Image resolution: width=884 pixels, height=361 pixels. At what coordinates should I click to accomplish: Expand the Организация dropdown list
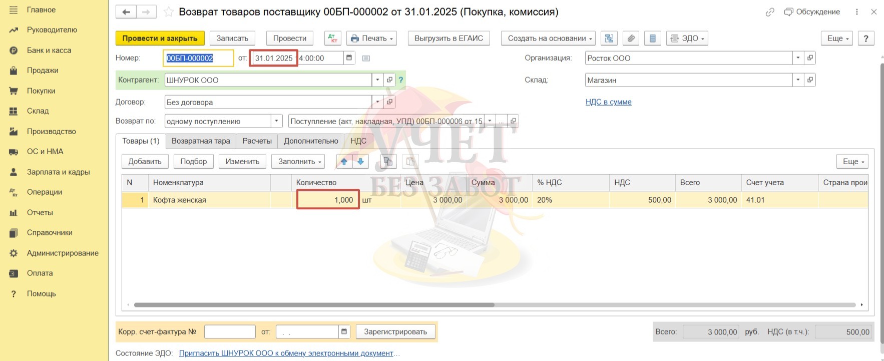(x=798, y=58)
